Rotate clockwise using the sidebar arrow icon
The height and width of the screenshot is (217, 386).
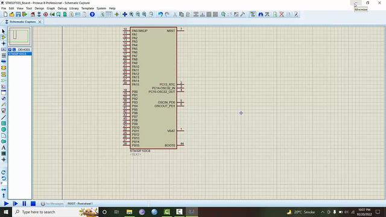[x=4, y=172]
